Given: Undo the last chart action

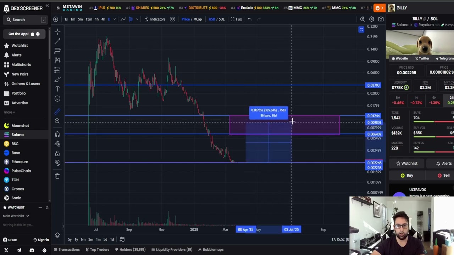Looking at the screenshot, I should (250, 19).
